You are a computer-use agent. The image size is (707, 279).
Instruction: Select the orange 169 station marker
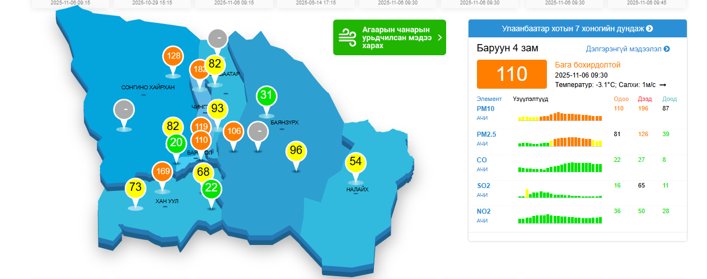click(163, 171)
